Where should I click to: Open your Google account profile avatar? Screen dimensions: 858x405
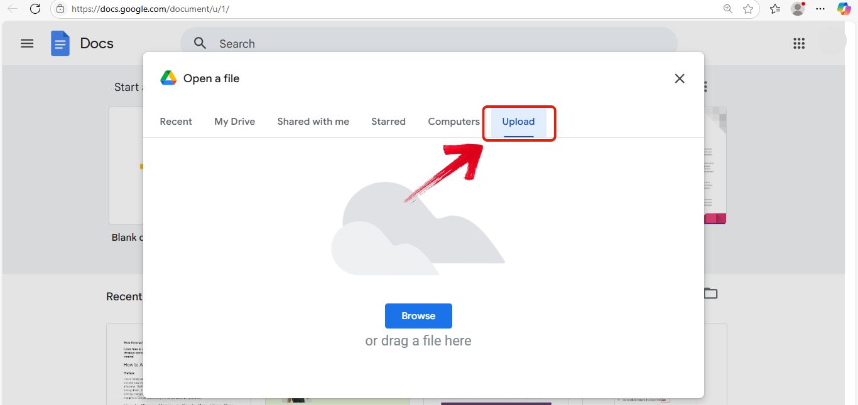click(798, 9)
